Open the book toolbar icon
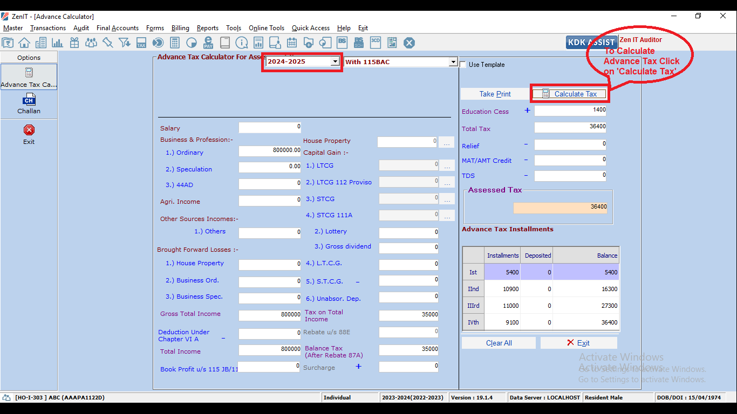This screenshot has height=414, width=737. click(225, 43)
